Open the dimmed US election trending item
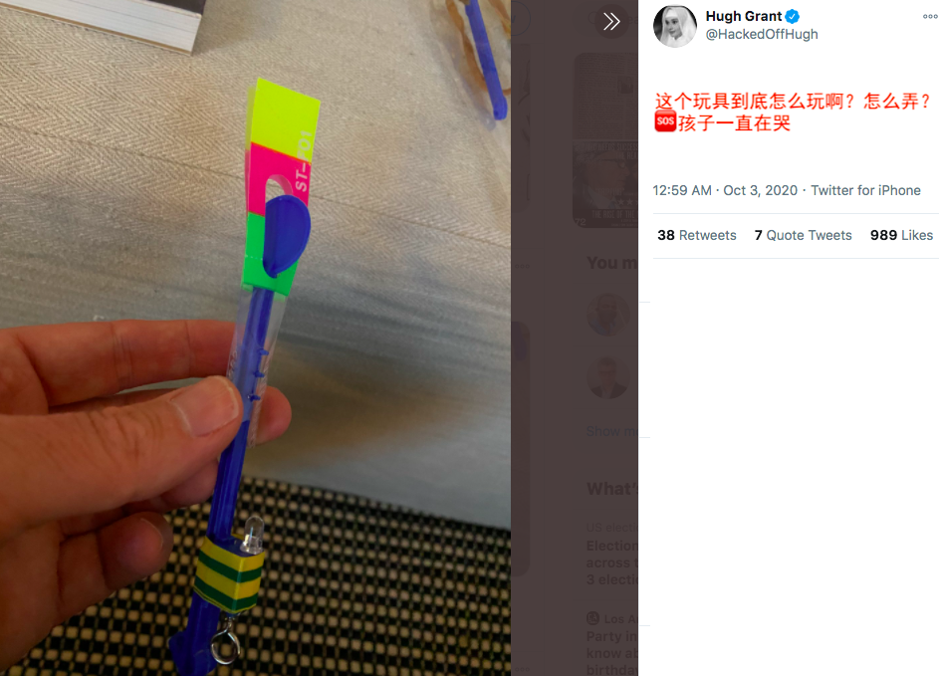The image size is (941, 676). pyautogui.click(x=611, y=554)
